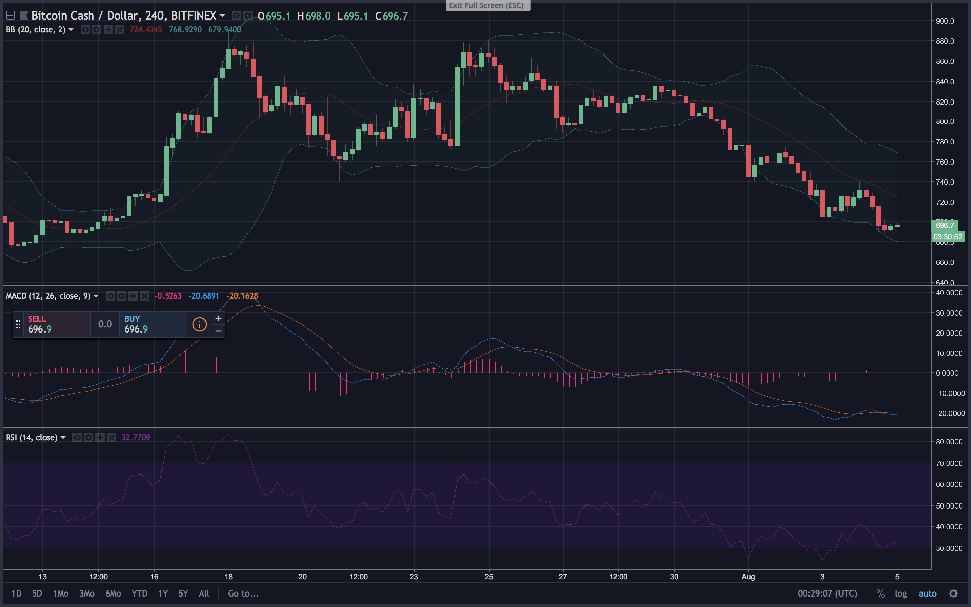971x607 pixels.
Task: Click the MACD histogram value -0.5263
Action: (168, 296)
